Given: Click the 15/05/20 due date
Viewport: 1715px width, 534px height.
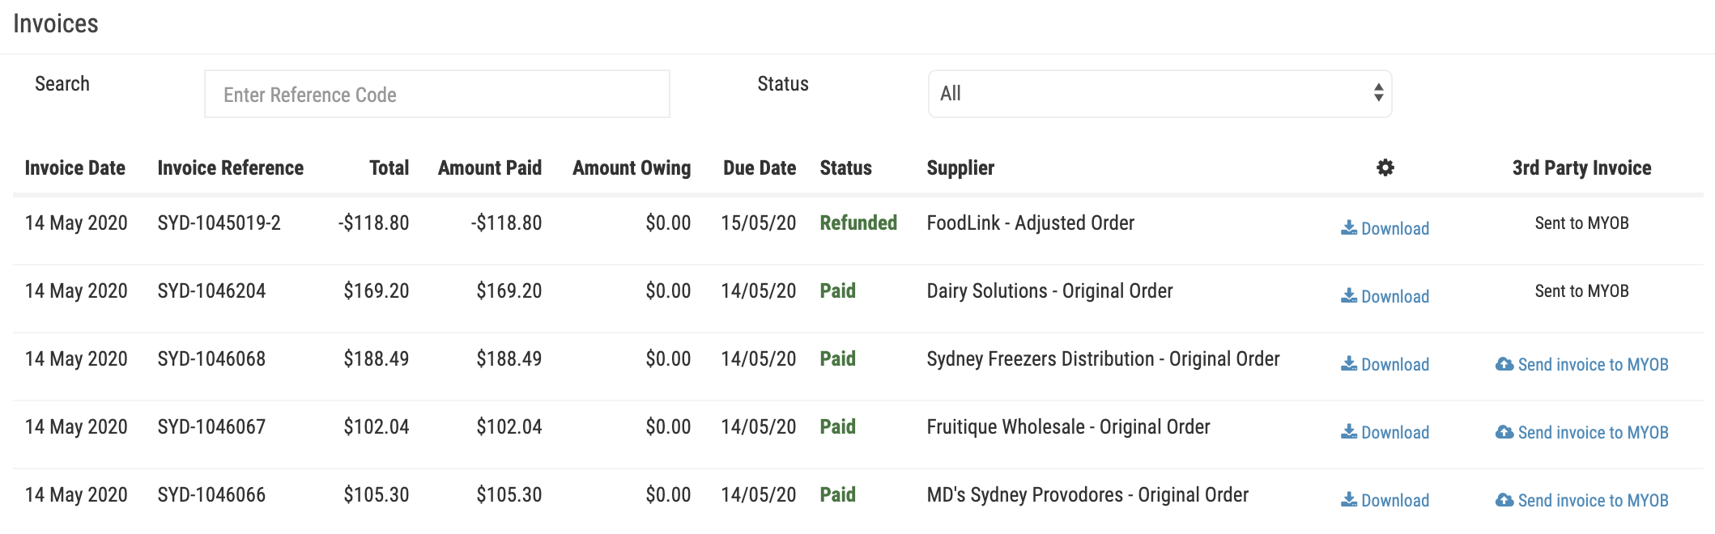Looking at the screenshot, I should pyautogui.click(x=759, y=222).
